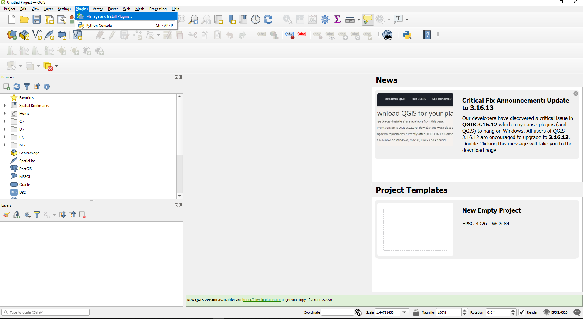Open the Vector menu
The width and height of the screenshot is (584, 321).
(98, 9)
